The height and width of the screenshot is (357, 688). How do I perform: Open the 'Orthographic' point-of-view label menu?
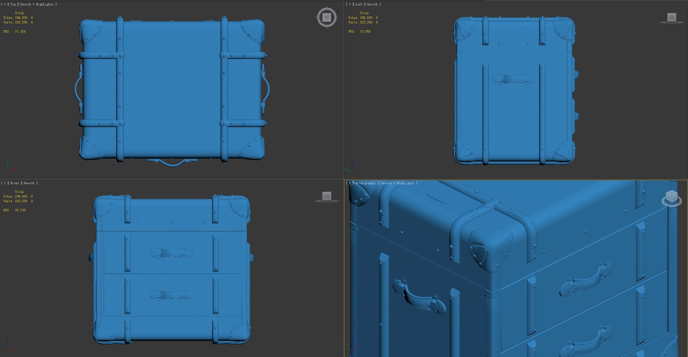coord(366,183)
